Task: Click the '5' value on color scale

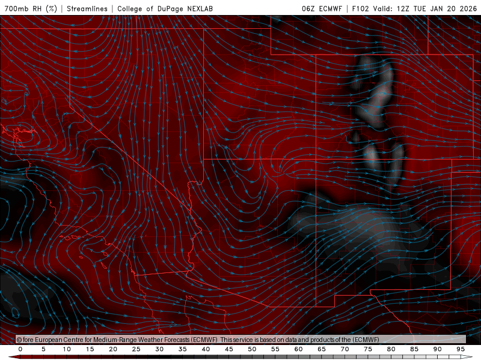Action: (x=43, y=349)
